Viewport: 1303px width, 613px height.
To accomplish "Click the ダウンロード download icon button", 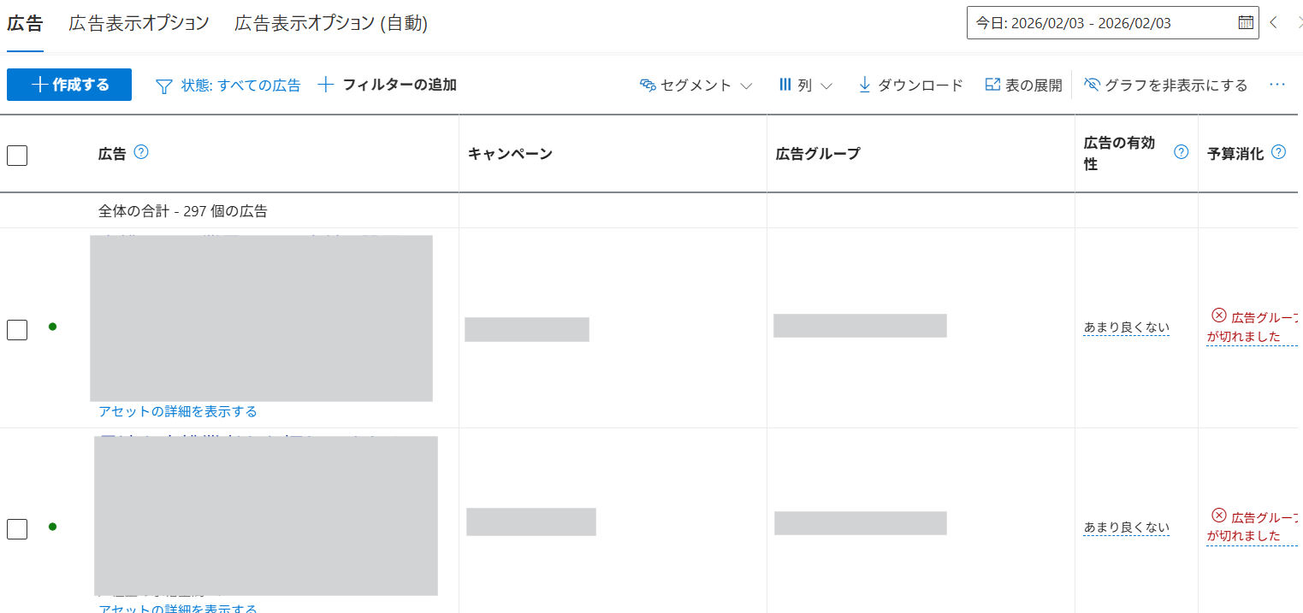I will [x=910, y=85].
